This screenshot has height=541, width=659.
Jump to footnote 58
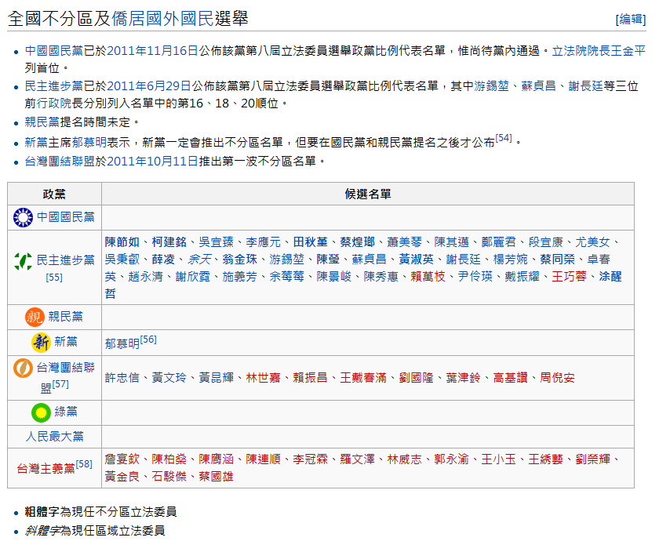pos(84,463)
